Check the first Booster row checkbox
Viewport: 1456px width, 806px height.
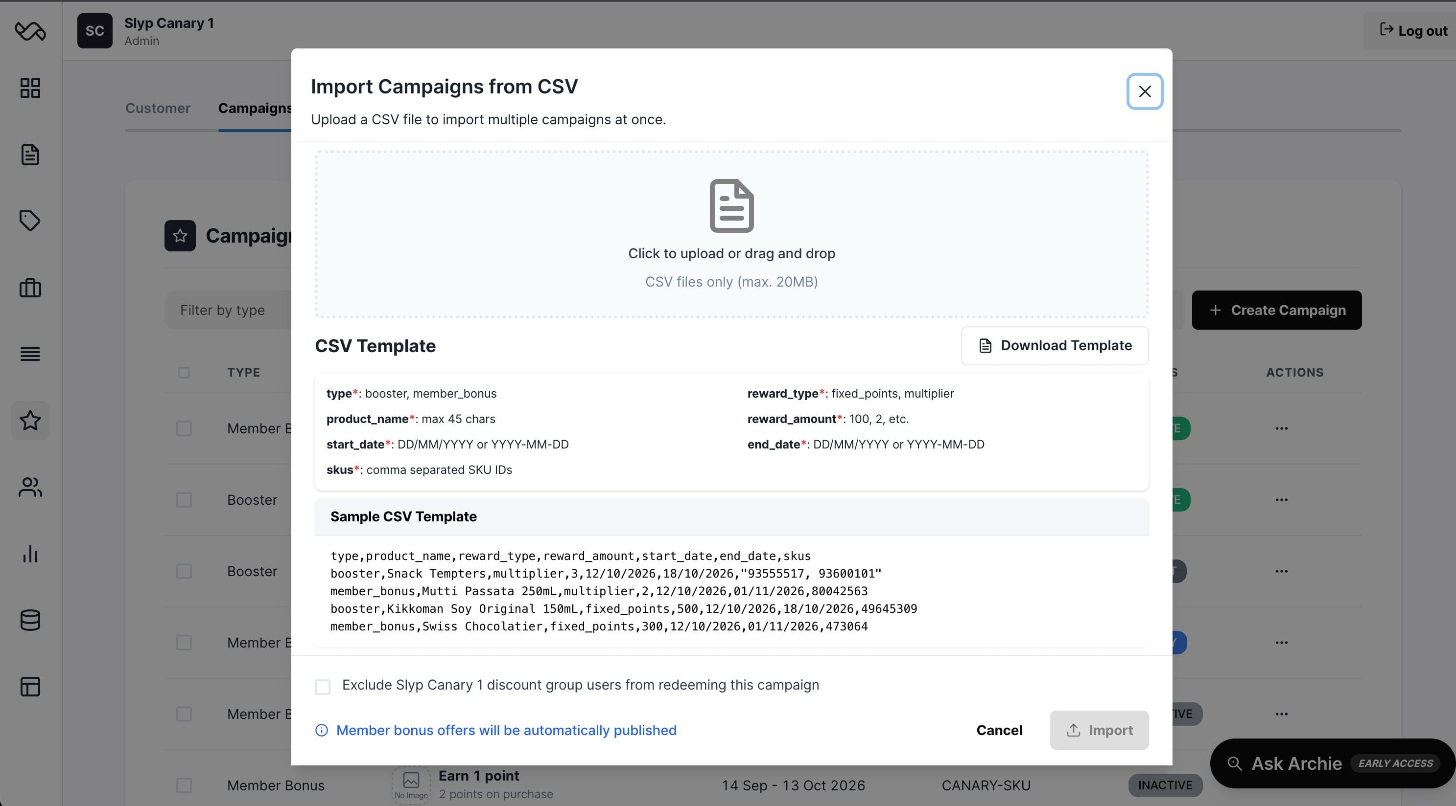coord(184,500)
